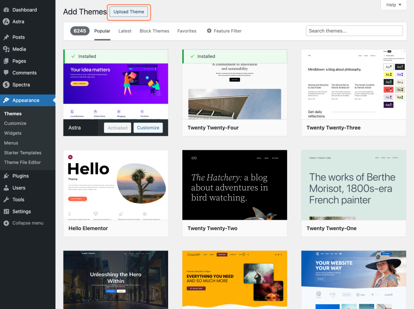The image size is (414, 309).
Task: Open the Customize submenu link
Action: click(15, 123)
